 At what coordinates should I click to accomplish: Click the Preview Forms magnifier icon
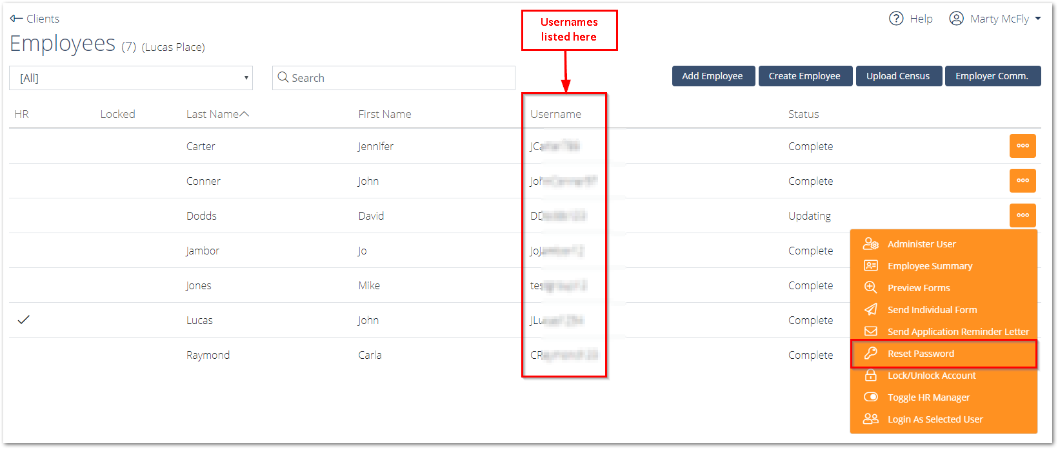(x=871, y=287)
